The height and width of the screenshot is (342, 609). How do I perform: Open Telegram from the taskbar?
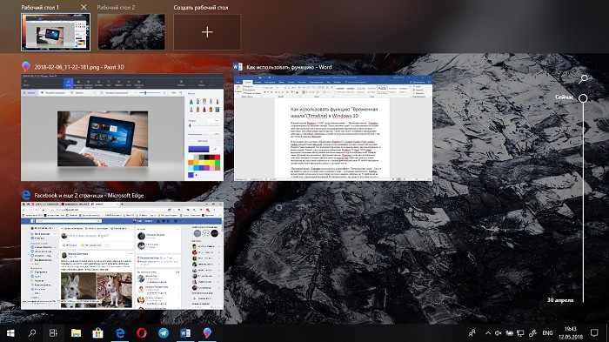point(164,333)
